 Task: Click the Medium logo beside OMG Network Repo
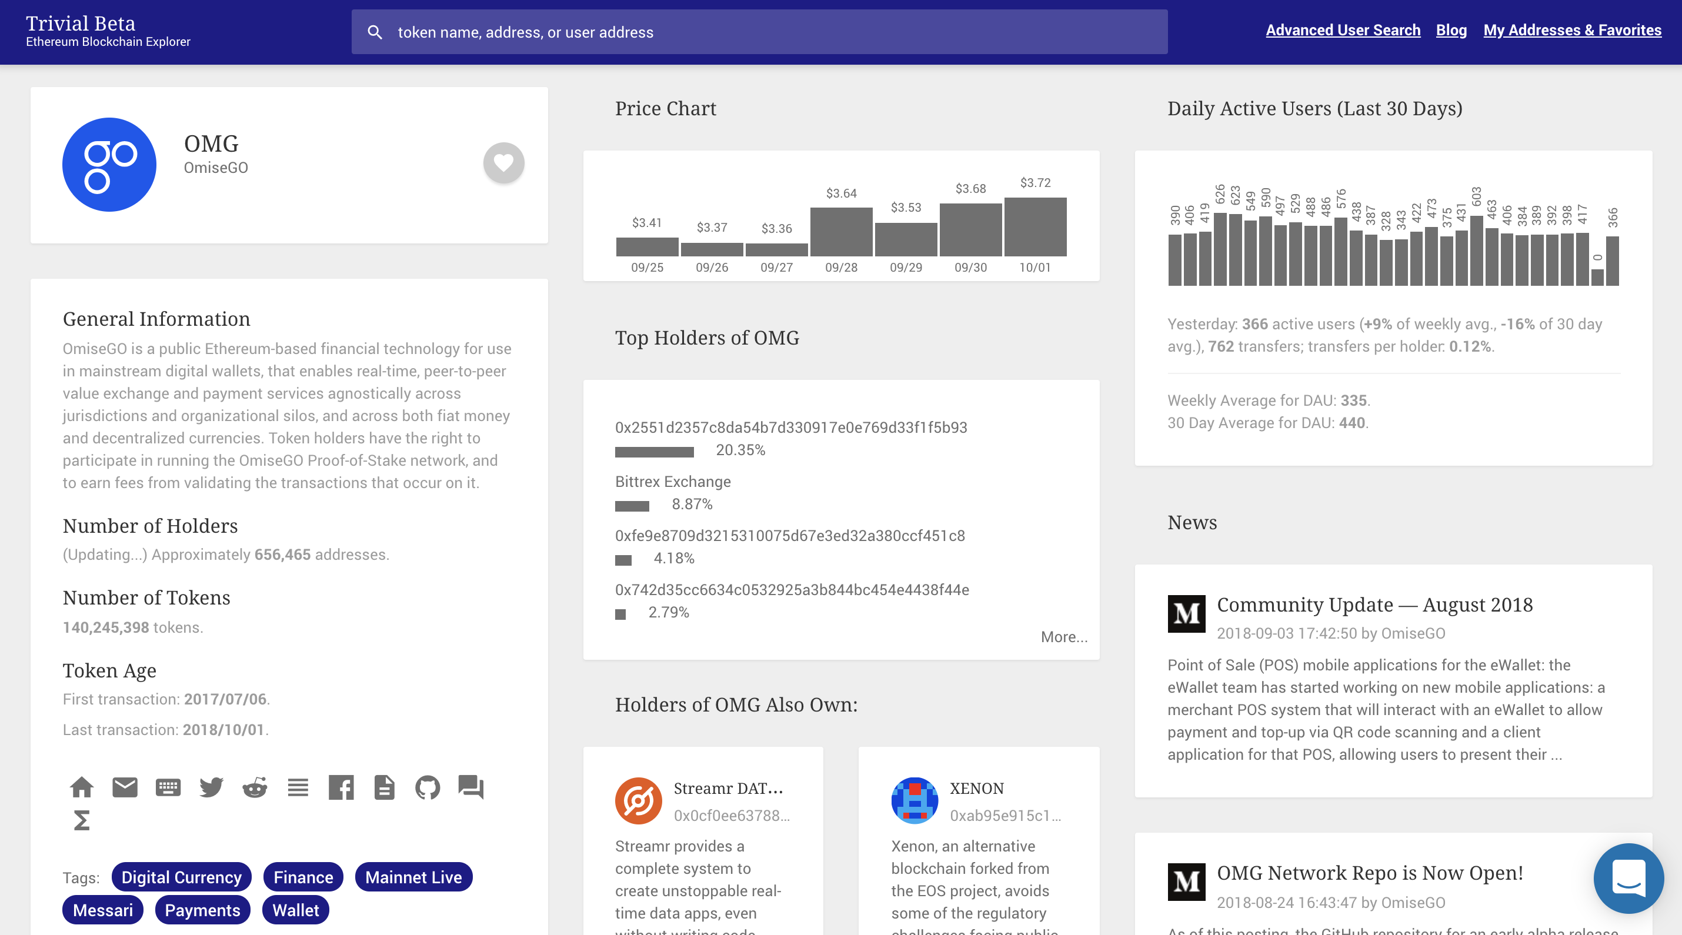click(1186, 882)
